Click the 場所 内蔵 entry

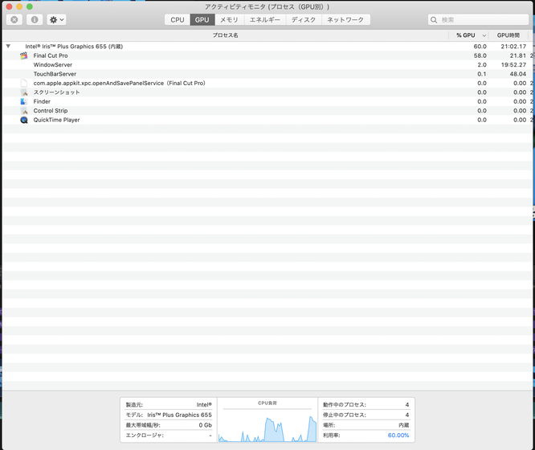point(366,425)
